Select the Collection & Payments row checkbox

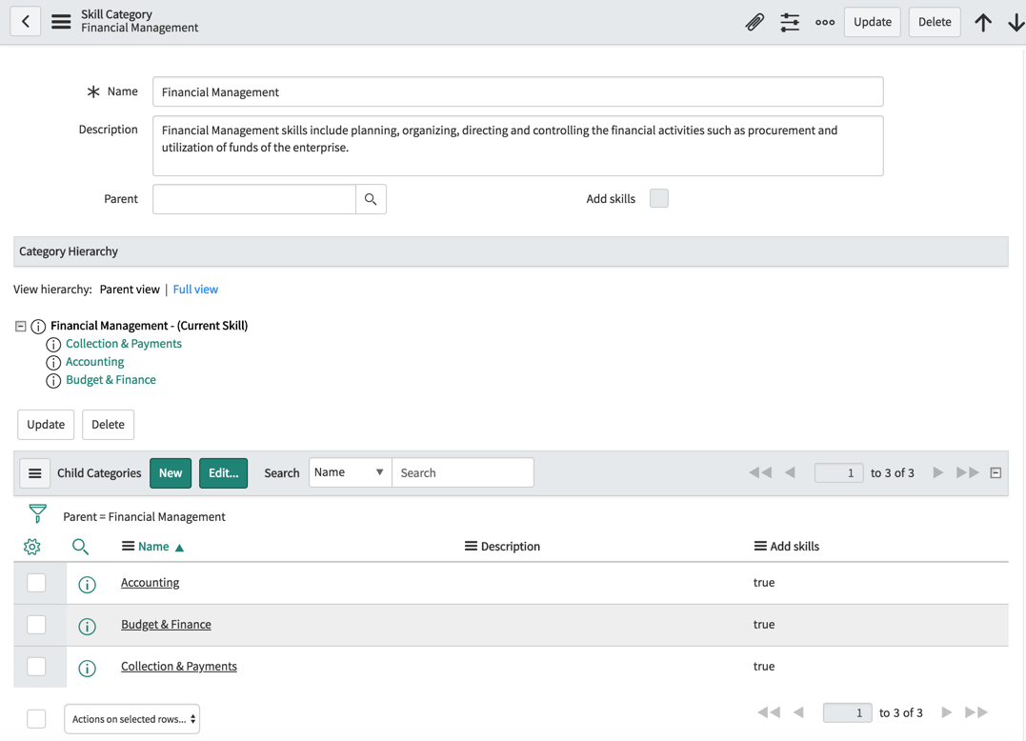click(36, 666)
